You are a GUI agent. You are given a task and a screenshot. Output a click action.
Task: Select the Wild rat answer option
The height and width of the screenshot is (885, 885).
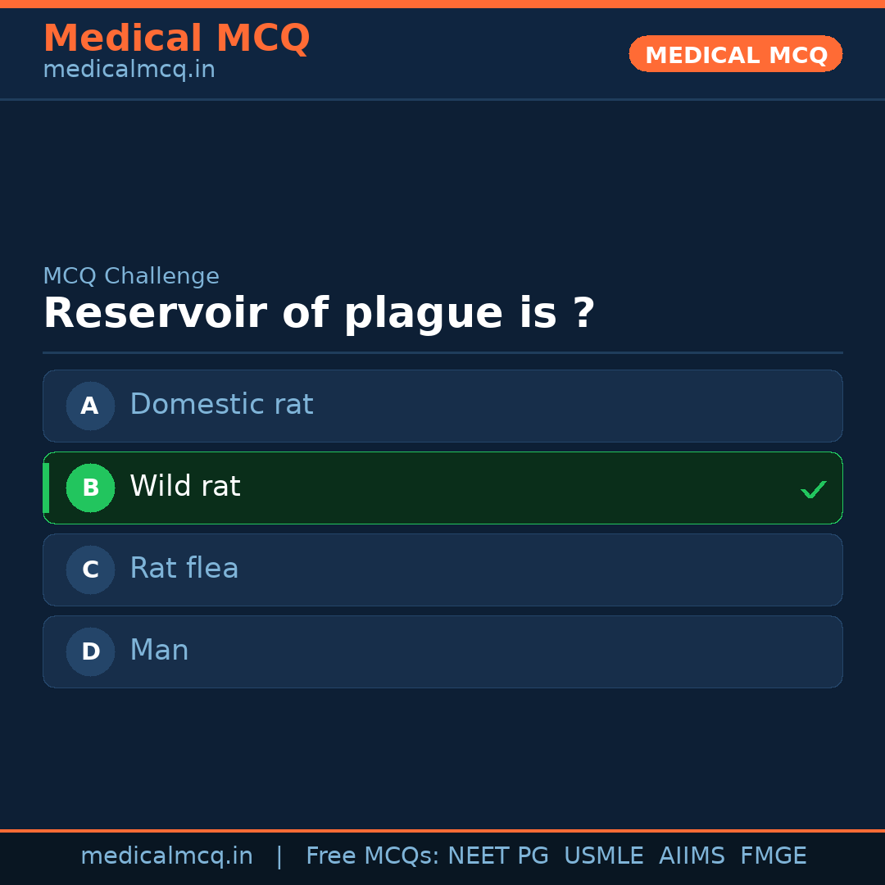coord(442,488)
